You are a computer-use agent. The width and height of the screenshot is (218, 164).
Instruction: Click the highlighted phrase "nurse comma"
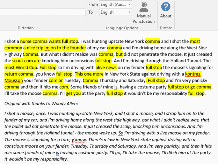pos(34,41)
